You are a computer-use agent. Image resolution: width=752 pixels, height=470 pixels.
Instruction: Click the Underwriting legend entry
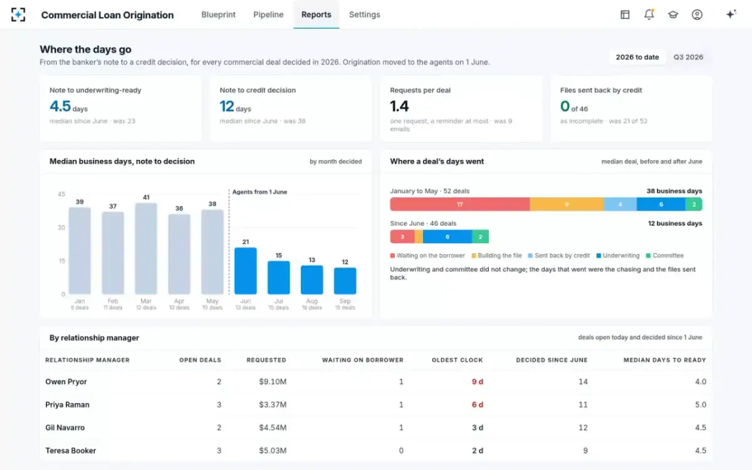[x=618, y=256]
